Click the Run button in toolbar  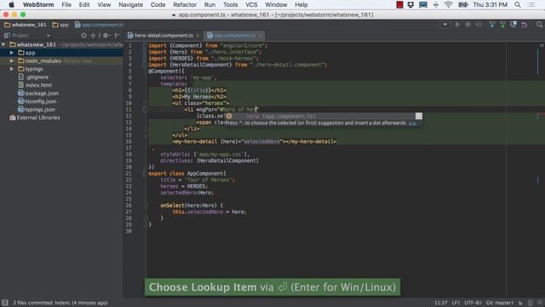click(457, 25)
